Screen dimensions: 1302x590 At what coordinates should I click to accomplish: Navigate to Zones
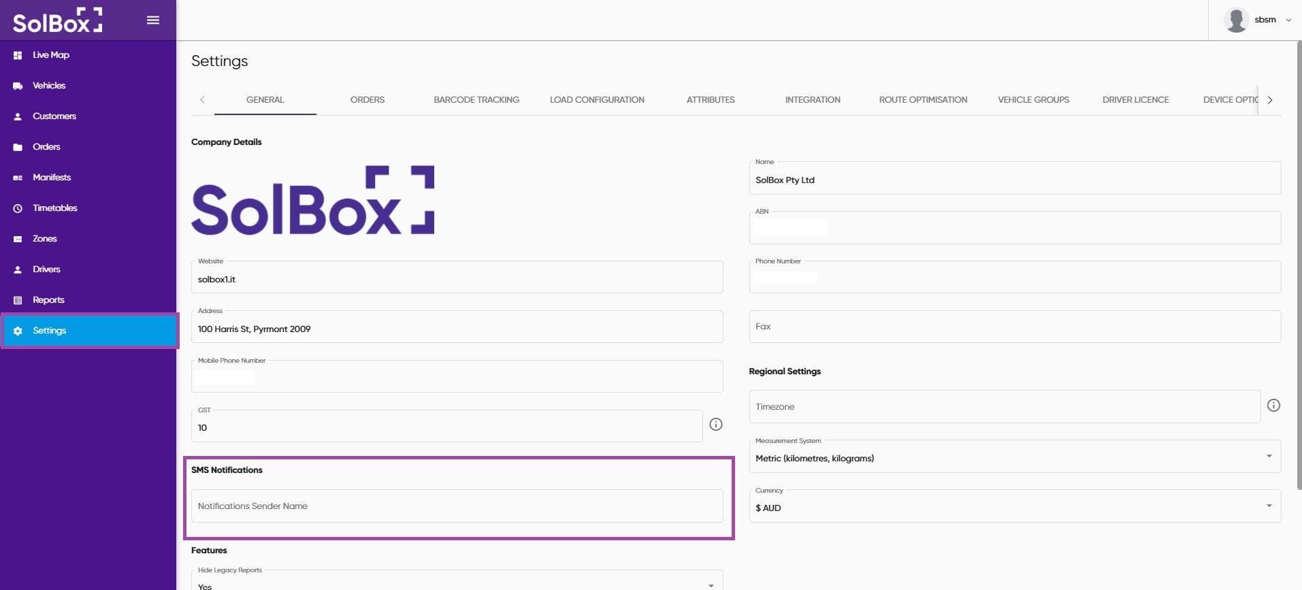[88, 239]
